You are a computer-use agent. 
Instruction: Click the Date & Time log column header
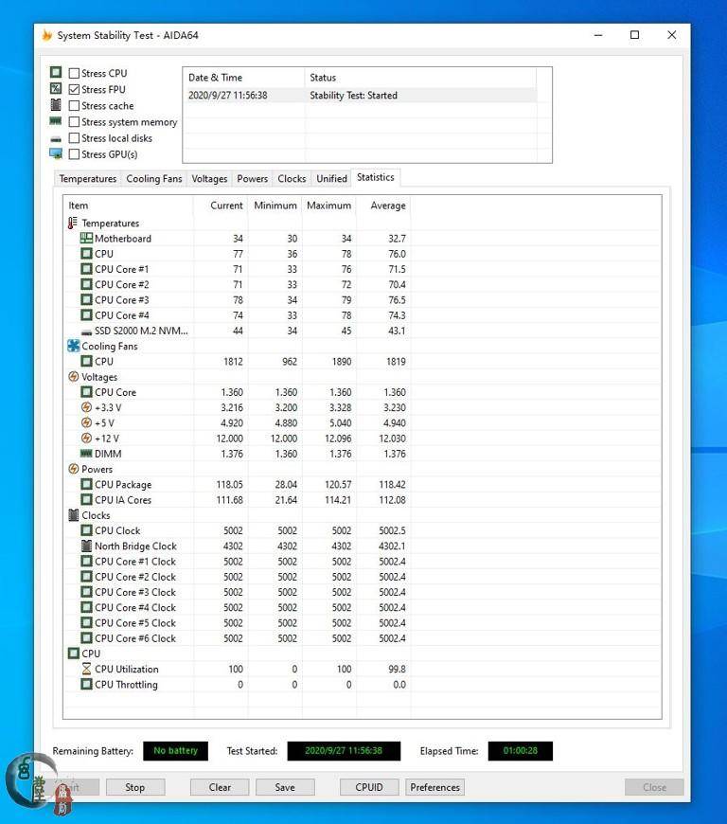pos(243,78)
